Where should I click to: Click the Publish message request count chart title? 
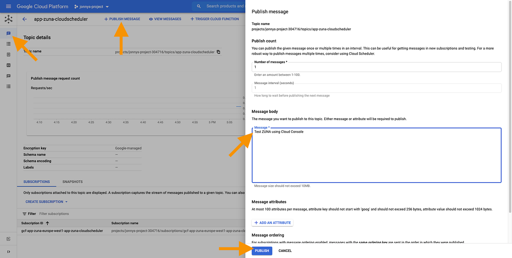point(55,78)
